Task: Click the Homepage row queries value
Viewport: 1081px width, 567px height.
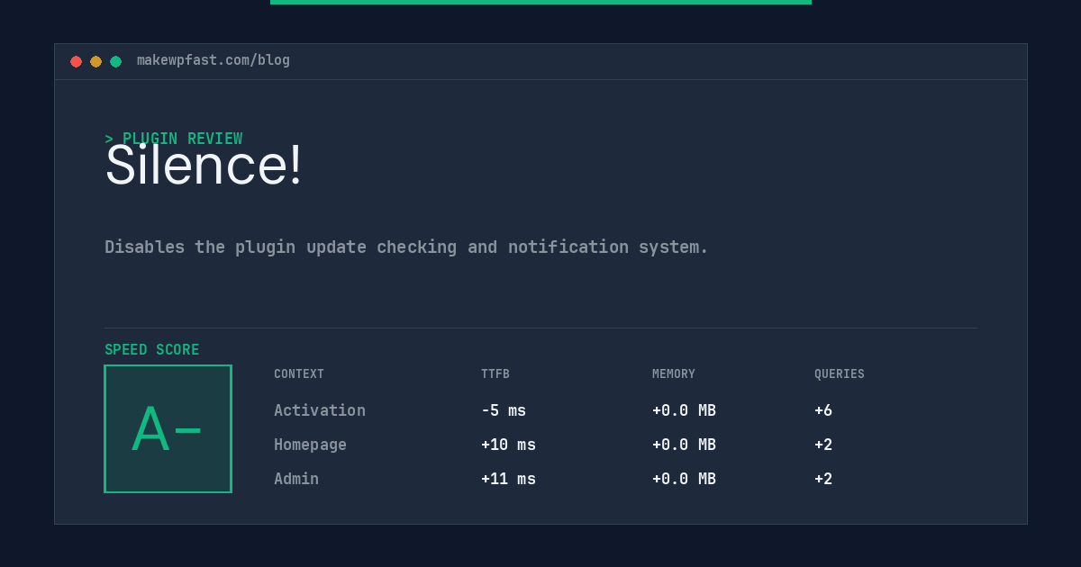Action: click(823, 445)
